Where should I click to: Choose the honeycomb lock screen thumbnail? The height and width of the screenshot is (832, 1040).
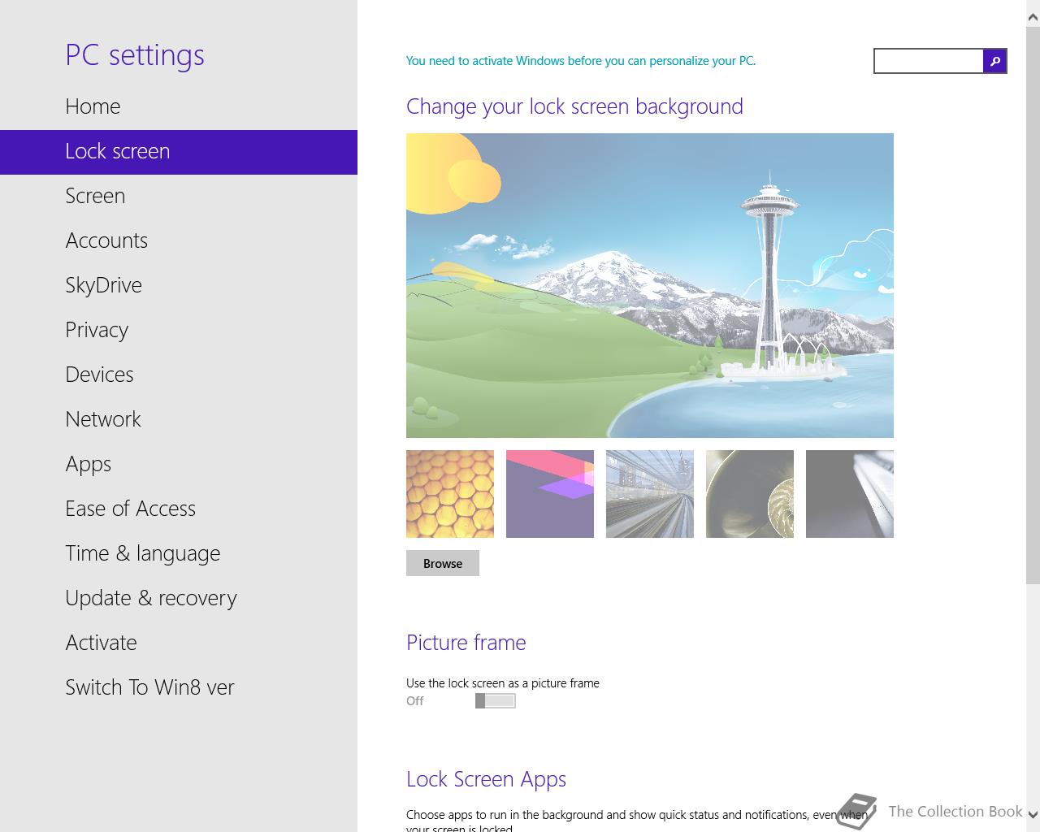point(450,494)
